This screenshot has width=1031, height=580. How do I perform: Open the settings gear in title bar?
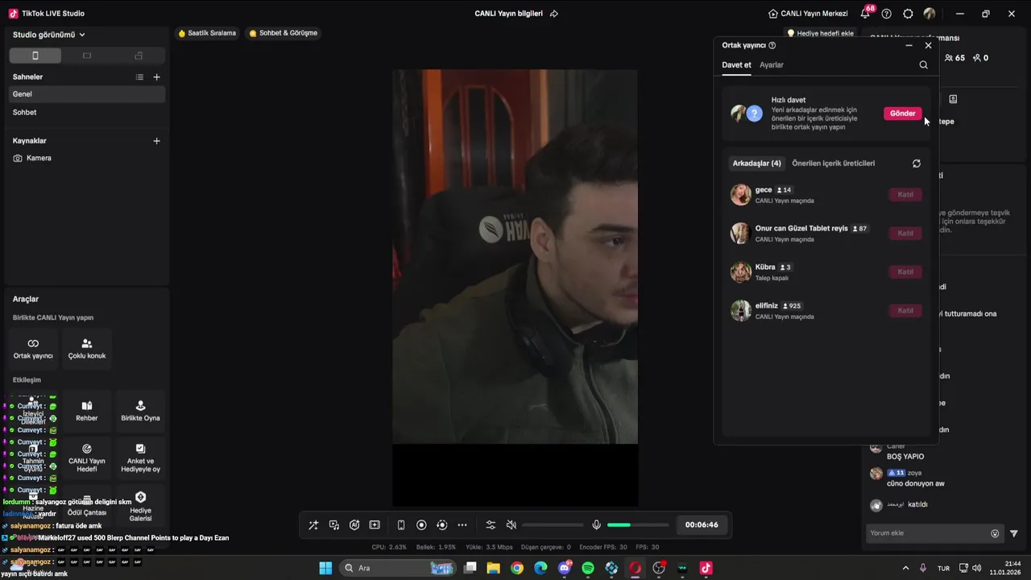coord(908,14)
